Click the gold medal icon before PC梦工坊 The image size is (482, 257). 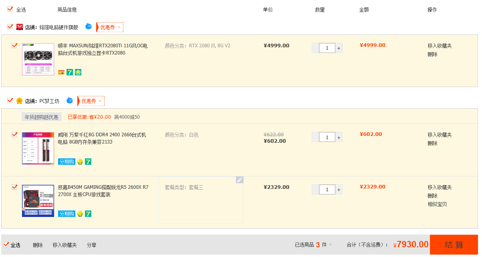coord(19,101)
